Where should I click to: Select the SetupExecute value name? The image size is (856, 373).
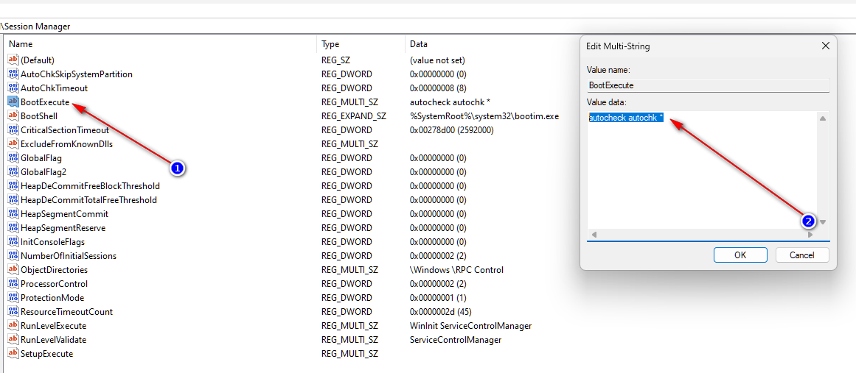[x=47, y=353]
